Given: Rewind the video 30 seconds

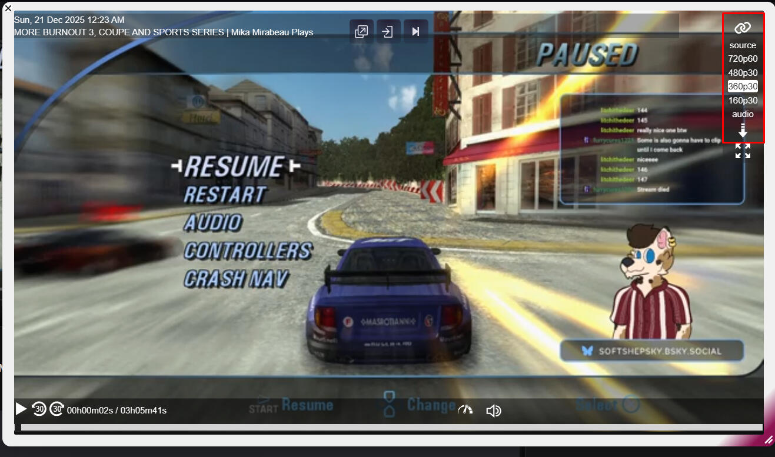Looking at the screenshot, I should 39,409.
